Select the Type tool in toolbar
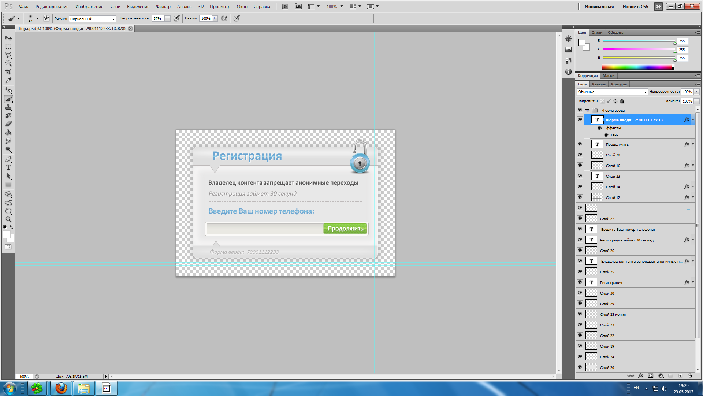 [x=8, y=167]
